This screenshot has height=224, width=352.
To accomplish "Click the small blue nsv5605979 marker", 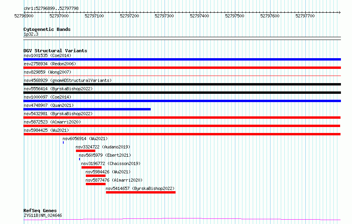I will pyautogui.click(x=79, y=159).
